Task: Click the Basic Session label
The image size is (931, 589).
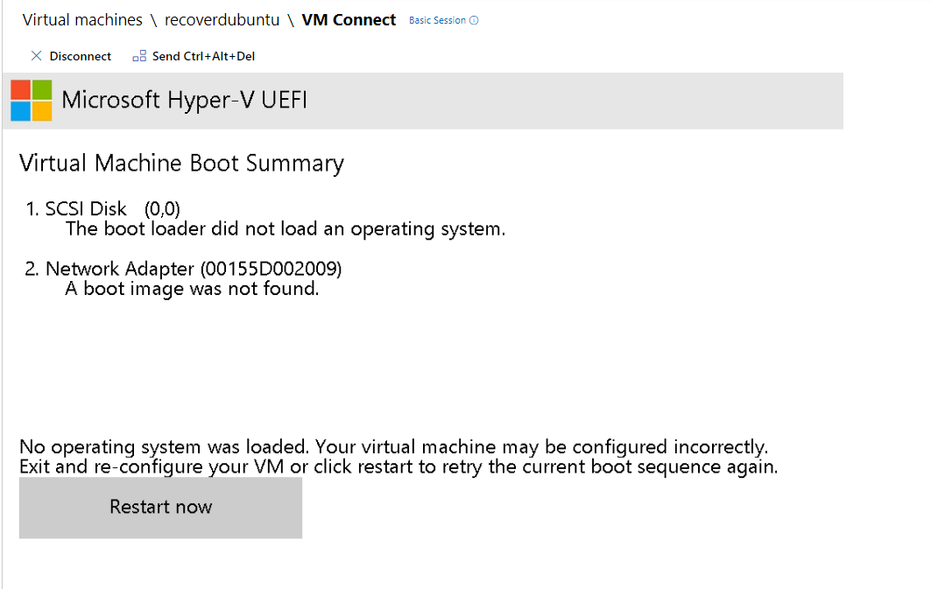Action: tap(439, 19)
